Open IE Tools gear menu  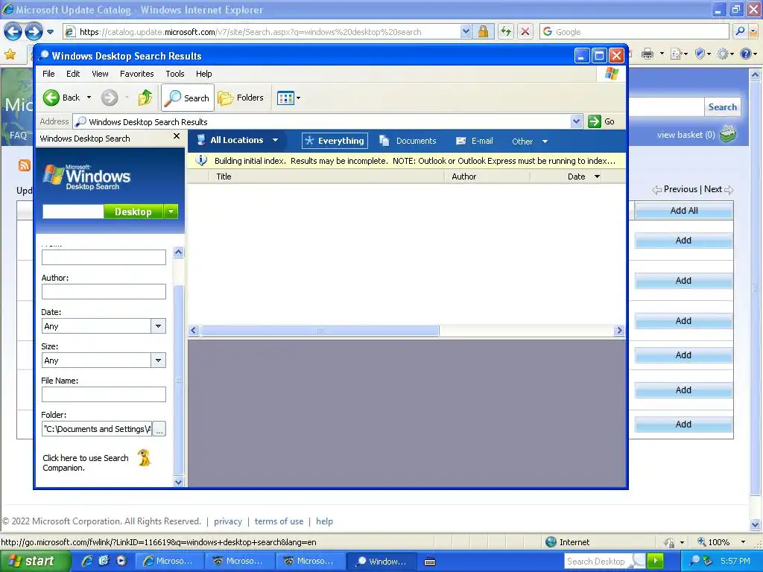(723, 54)
